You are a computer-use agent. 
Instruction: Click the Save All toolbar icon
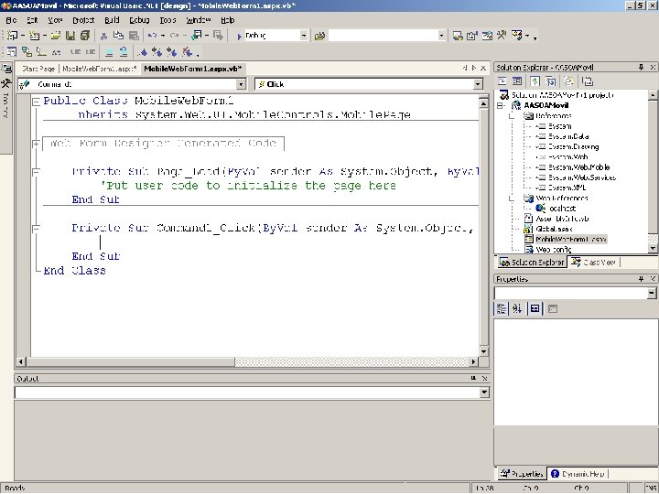click(x=85, y=36)
